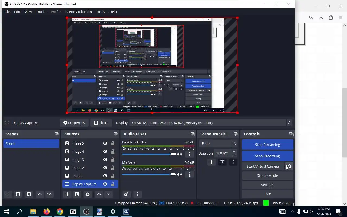This screenshot has width=347, height=217.
Task: Hide Display Capture source visibility eye
Action: tap(105, 184)
